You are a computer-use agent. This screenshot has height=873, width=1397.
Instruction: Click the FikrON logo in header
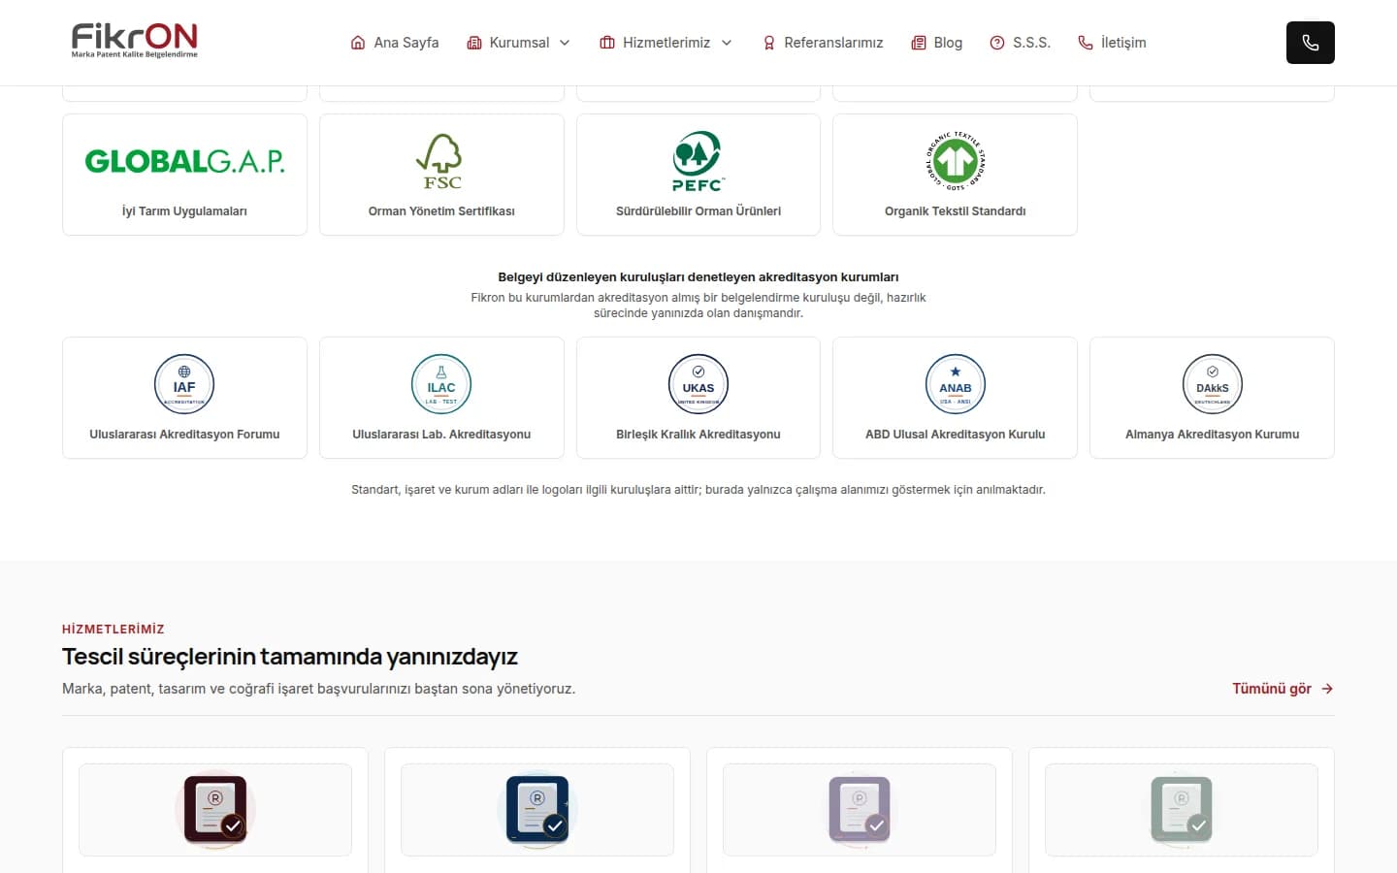point(134,41)
